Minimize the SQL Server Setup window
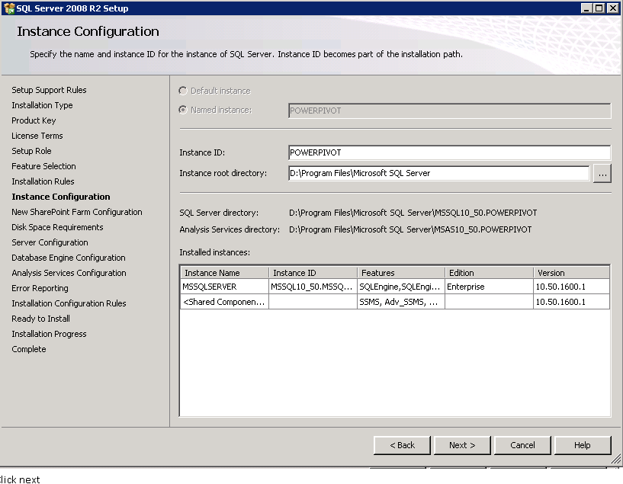The height and width of the screenshot is (484, 623). [x=586, y=8]
